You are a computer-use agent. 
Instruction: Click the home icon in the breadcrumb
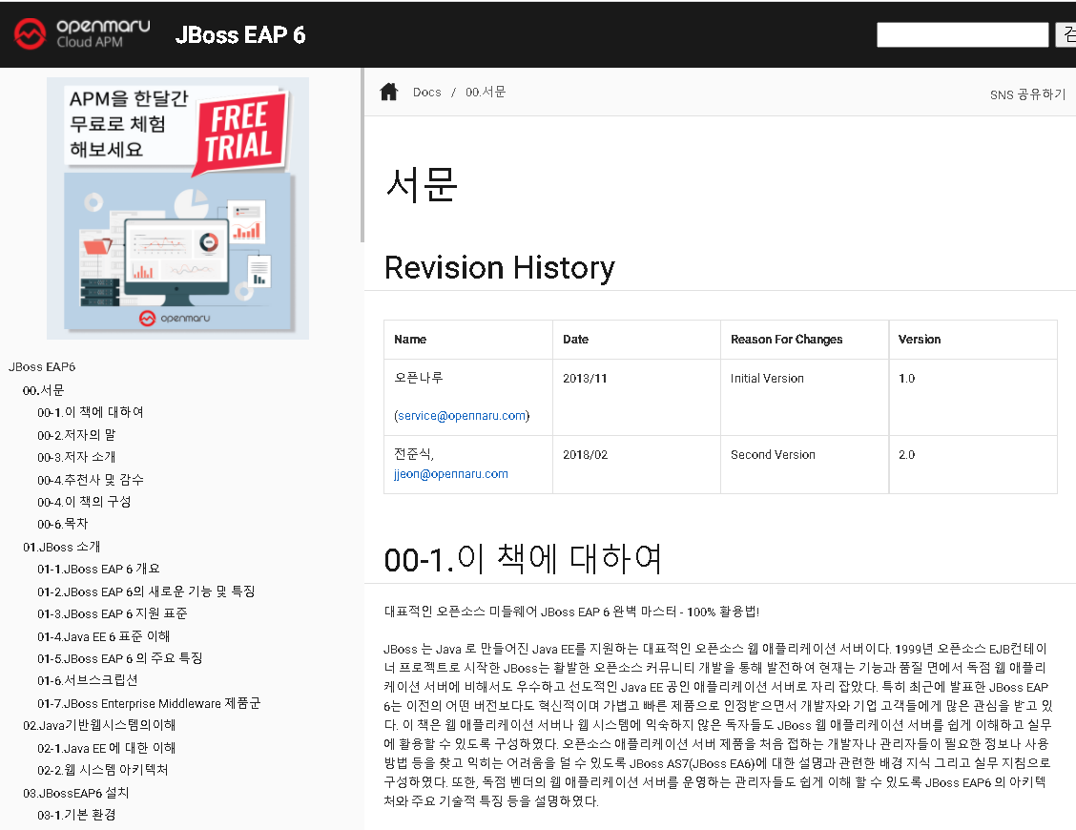[388, 91]
